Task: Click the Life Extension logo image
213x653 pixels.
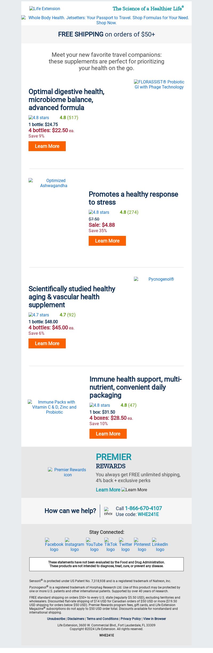Action: click(45, 9)
